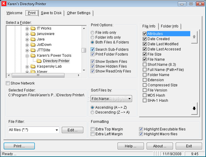Toggle Show ReadOnly Files checkbox
This screenshot has height=157, width=206.
click(x=92, y=71)
